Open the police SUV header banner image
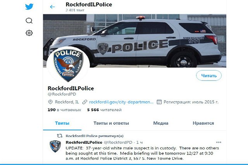This screenshot has width=248, height=165. click(134, 41)
